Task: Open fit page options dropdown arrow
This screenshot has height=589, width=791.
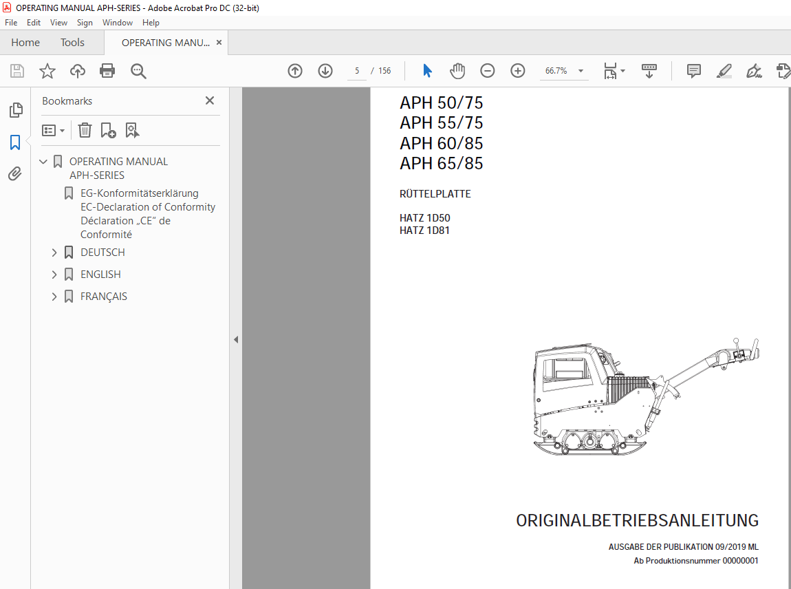Action: 623,71
